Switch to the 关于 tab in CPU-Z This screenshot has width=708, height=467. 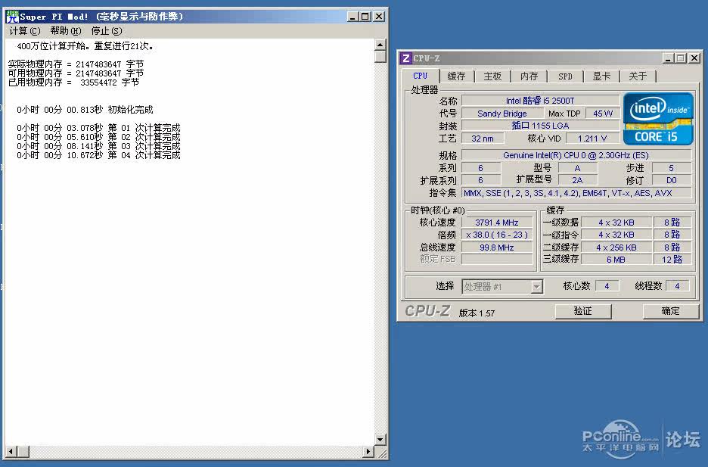click(x=638, y=76)
